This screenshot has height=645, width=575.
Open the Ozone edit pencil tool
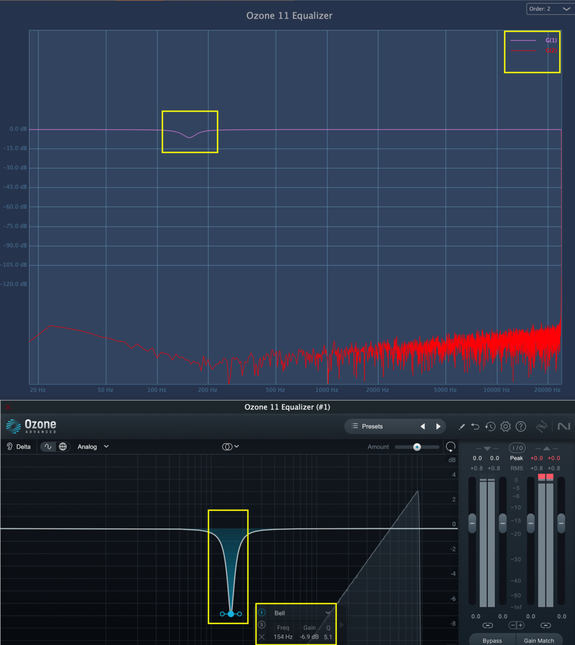(461, 426)
